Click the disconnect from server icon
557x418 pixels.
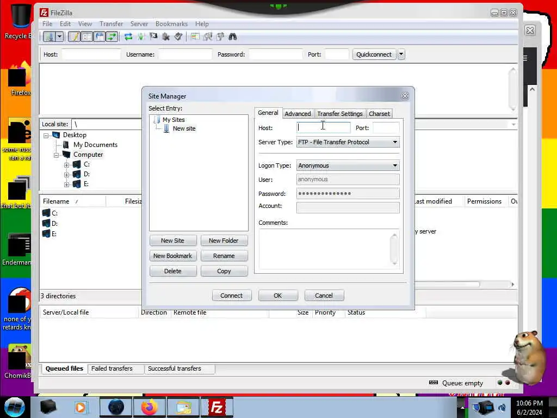pyautogui.click(x=166, y=36)
